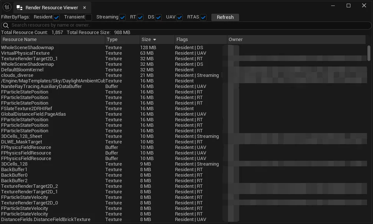Select the DistanceFields.DistanceFieldBrickTexture row

pos(184,220)
